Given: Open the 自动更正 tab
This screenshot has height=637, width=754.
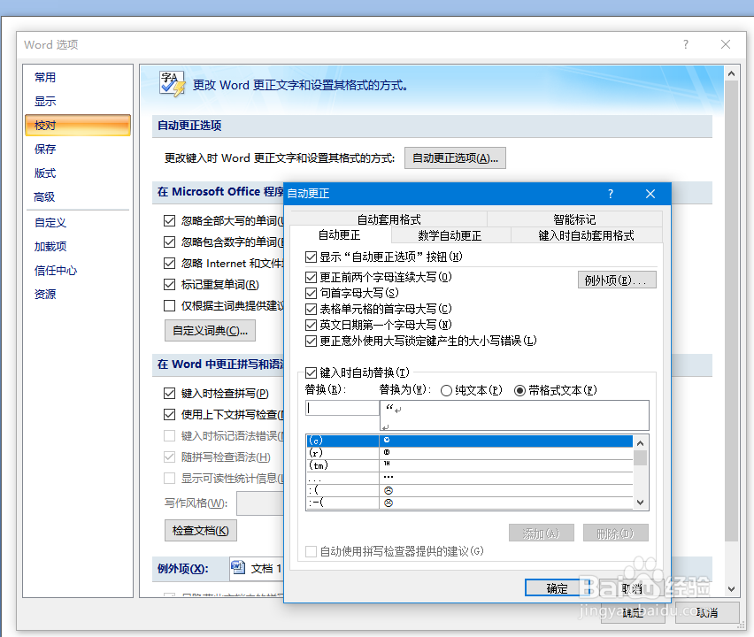Looking at the screenshot, I should [x=340, y=235].
